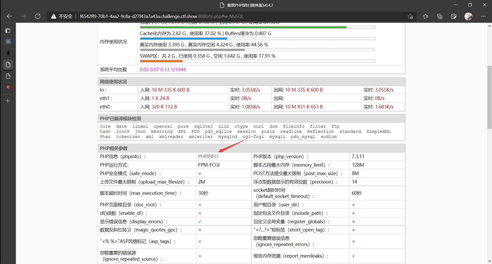Switch to the blue cube vertical tab
The height and width of the screenshot is (264, 492).
[8, 42]
